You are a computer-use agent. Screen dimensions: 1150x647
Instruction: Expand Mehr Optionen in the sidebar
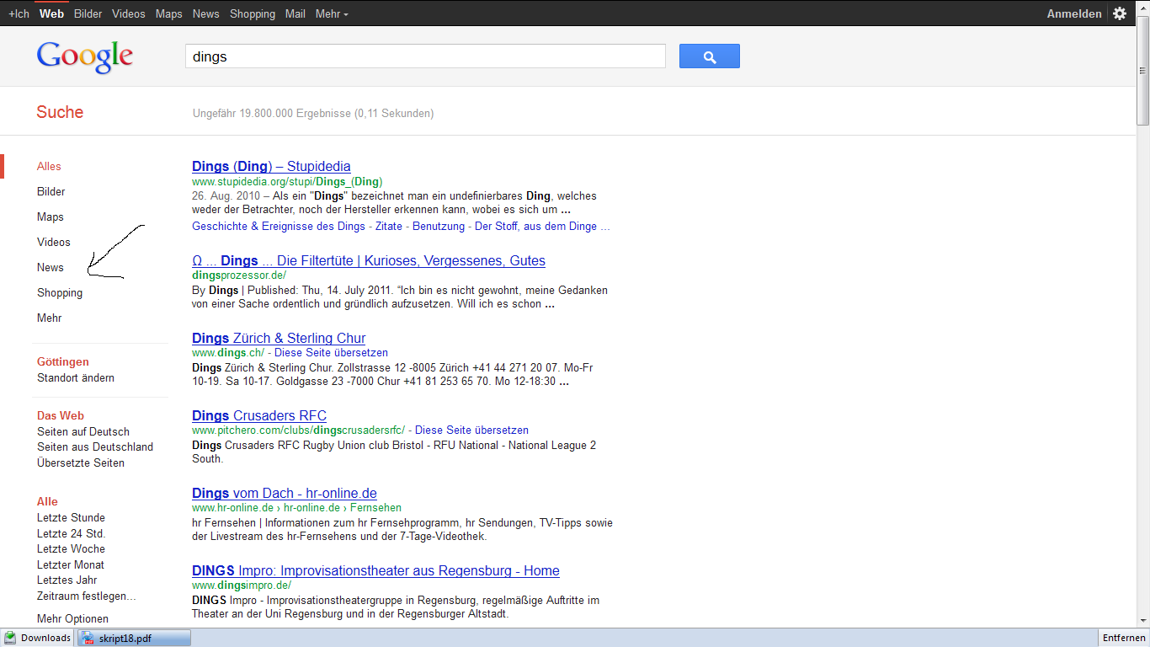point(72,618)
